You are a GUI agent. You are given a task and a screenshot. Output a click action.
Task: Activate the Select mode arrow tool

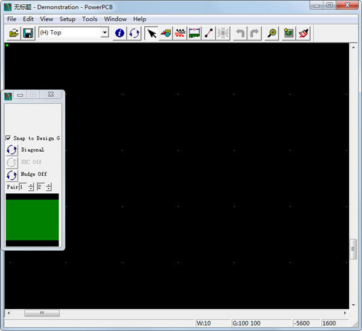(151, 33)
